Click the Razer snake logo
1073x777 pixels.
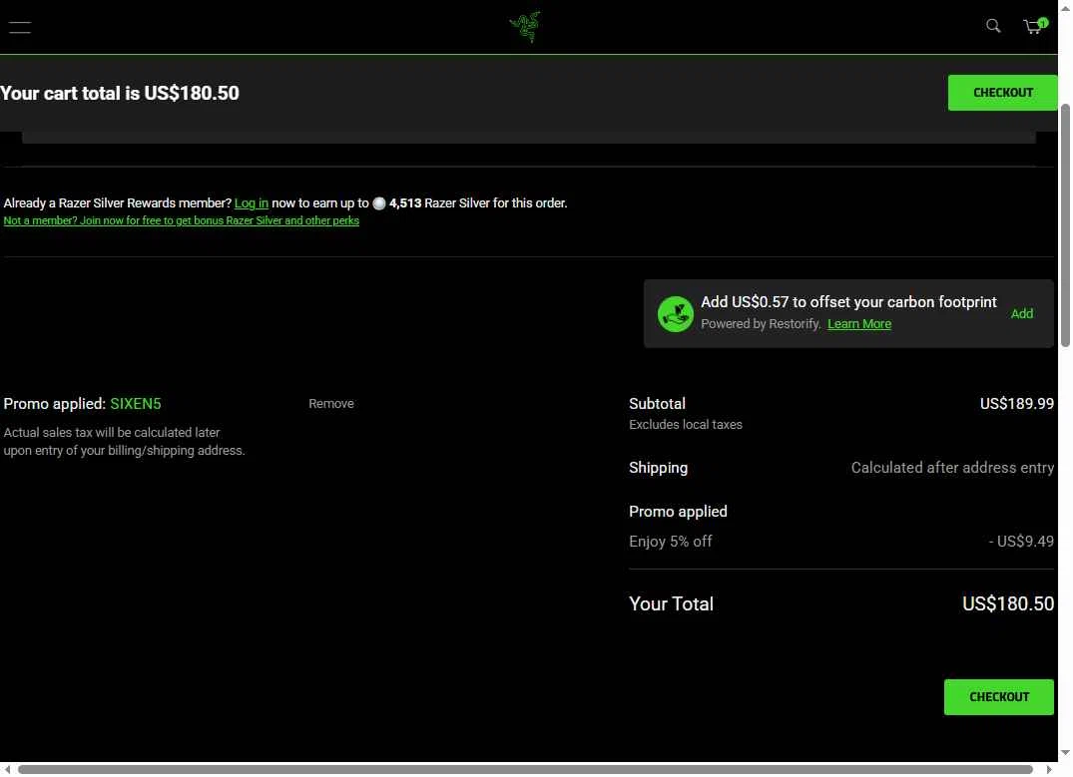525,27
